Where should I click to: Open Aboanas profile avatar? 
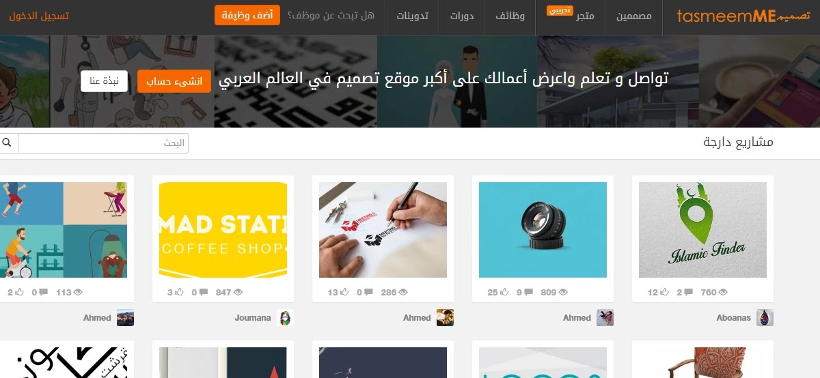tap(765, 318)
